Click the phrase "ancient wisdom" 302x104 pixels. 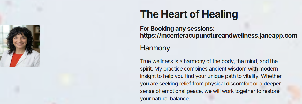coord(228,69)
